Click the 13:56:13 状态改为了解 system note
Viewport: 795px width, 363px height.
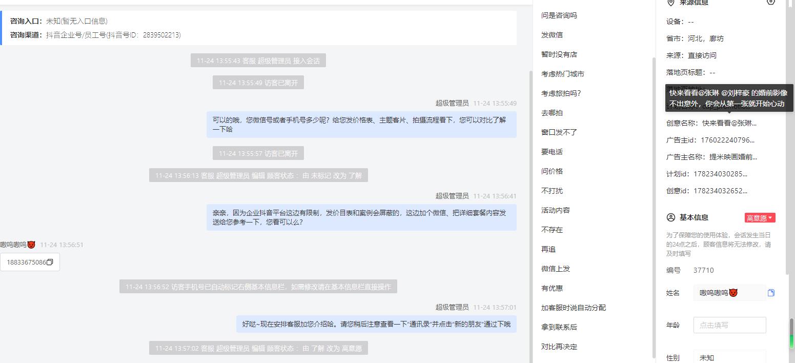(x=258, y=175)
